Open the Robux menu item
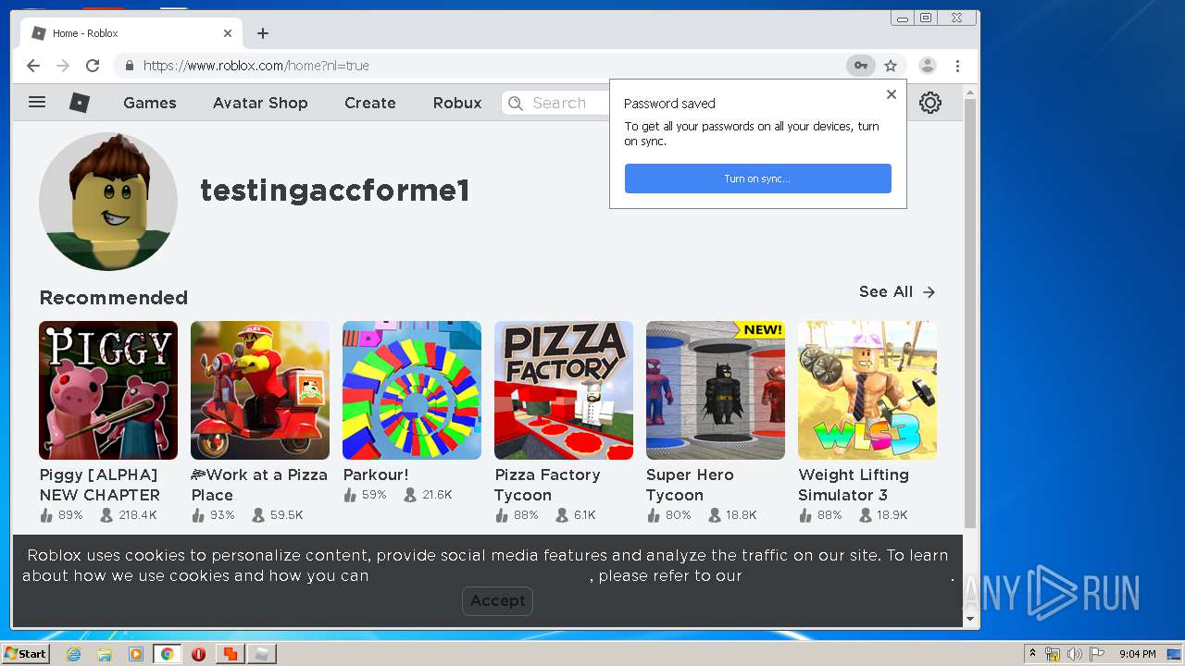 point(457,103)
